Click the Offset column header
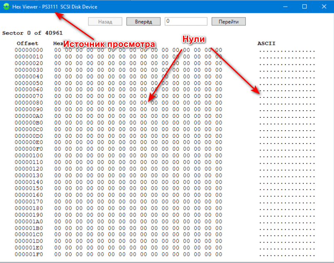Screen dimensions: 334x263 click(27, 43)
